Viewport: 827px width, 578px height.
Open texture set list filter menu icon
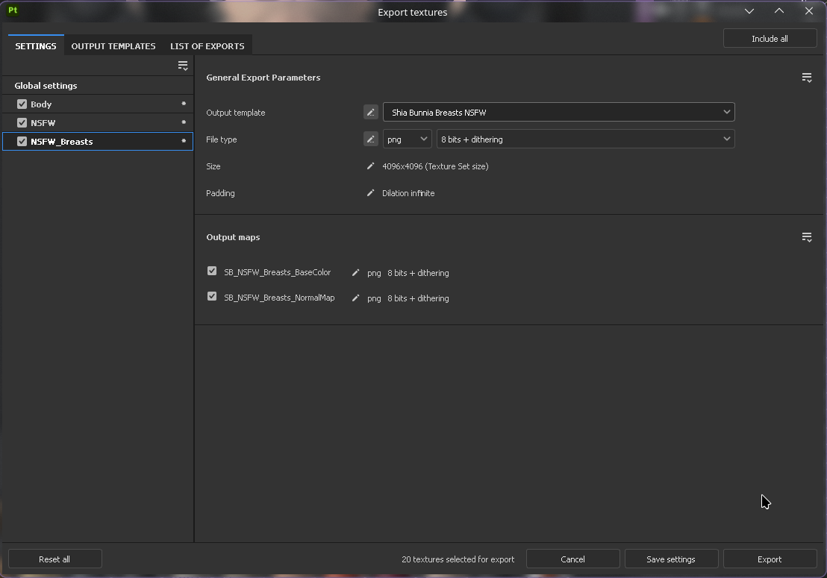[183, 66]
